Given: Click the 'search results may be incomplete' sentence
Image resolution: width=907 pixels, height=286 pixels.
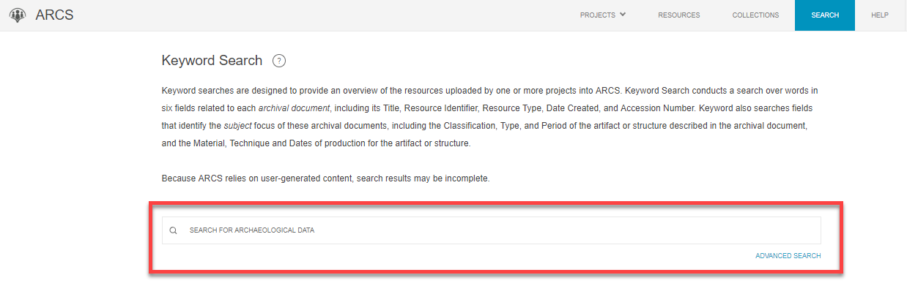Looking at the screenshot, I should click(x=325, y=178).
